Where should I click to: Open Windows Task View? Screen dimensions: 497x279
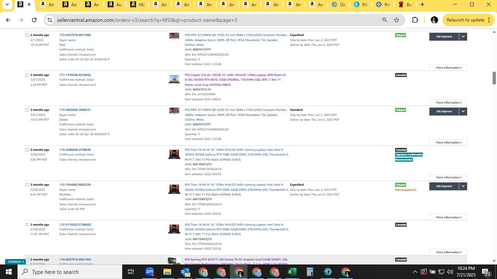point(131,272)
